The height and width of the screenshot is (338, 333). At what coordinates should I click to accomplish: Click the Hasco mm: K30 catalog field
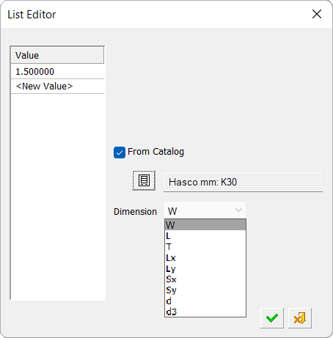coord(243,182)
